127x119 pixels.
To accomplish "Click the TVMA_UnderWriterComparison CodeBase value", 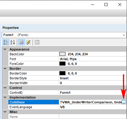I will click(x=90, y=102).
